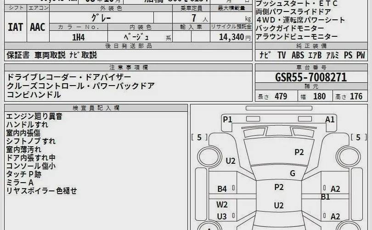This screenshot has height=230, width=372.
Task: Click the P1 damage marker on car diagram
Action: [227, 120]
